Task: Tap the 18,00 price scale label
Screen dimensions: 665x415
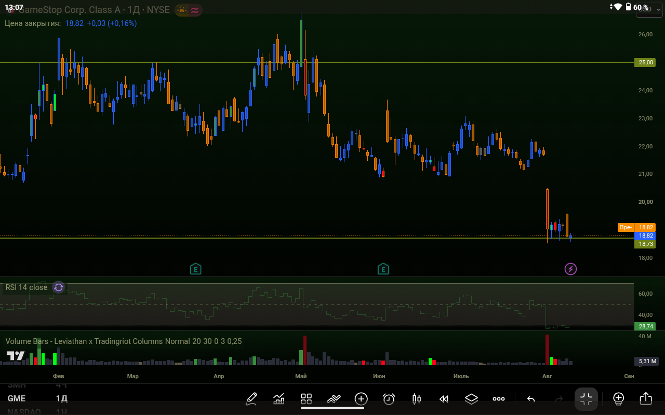Action: pos(645,258)
